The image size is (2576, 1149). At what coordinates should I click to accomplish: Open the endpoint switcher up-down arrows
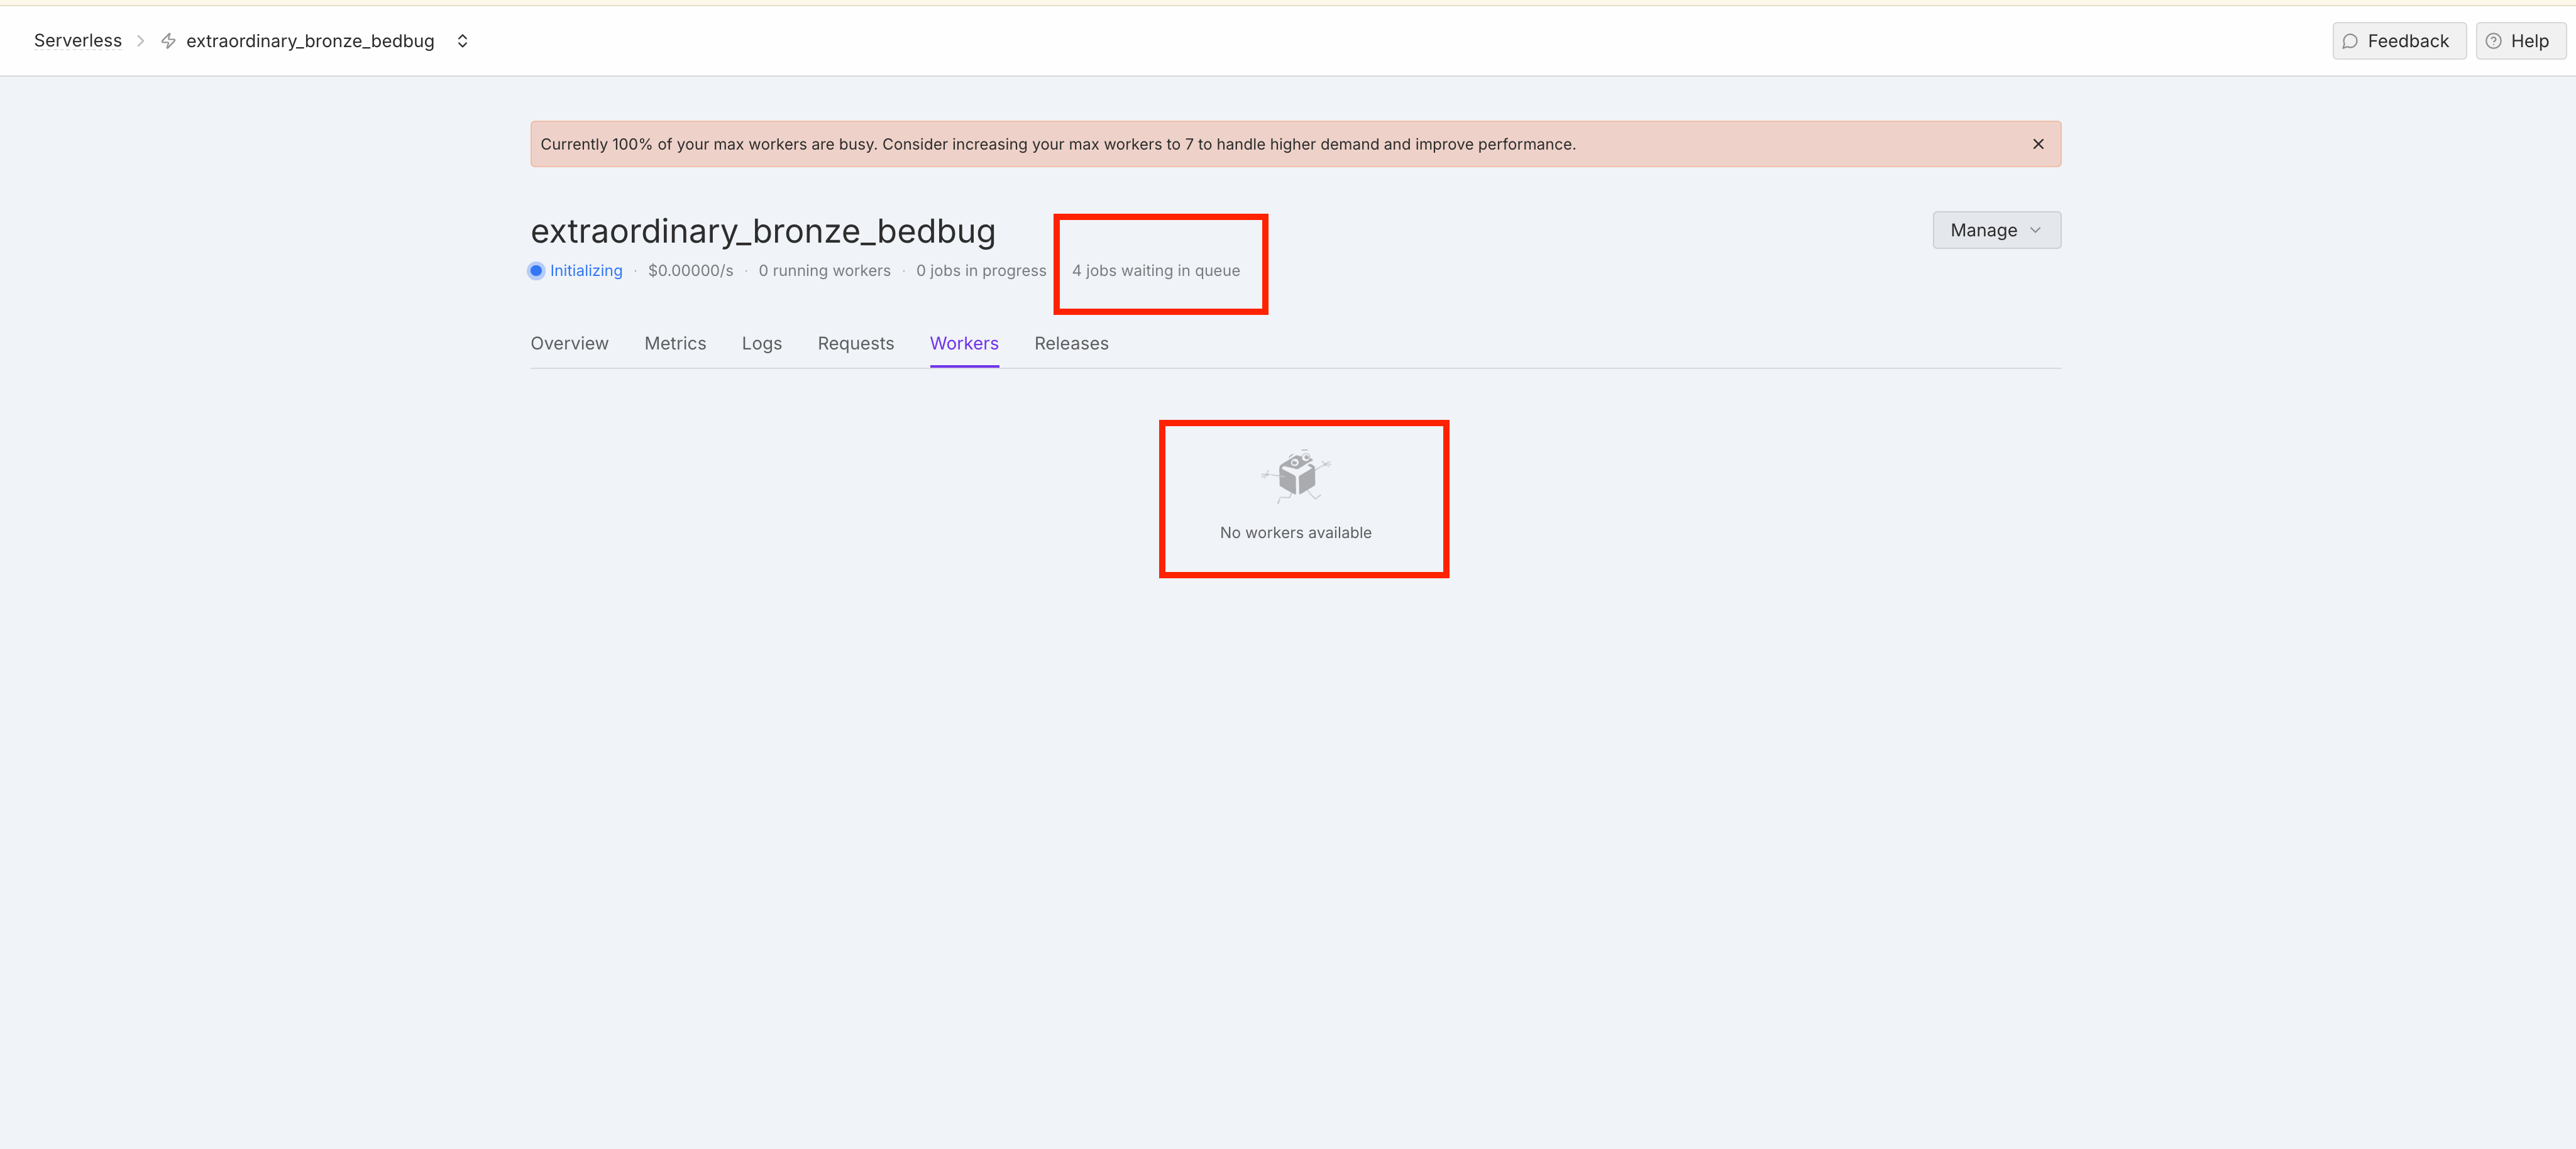click(x=462, y=41)
